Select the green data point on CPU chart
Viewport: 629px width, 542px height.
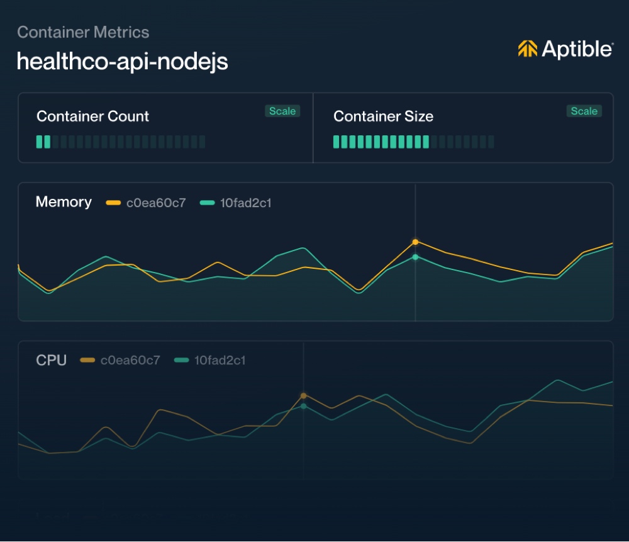(x=304, y=406)
